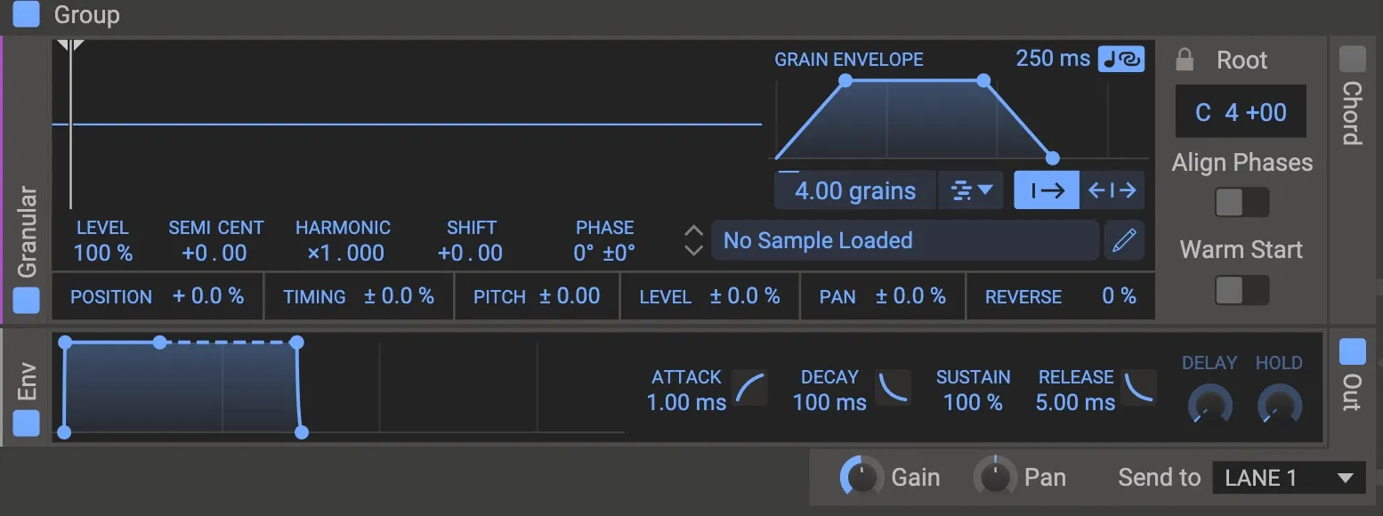Open the Send to LANE 1 dropdown
Image resolution: width=1383 pixels, height=516 pixels.
1289,477
